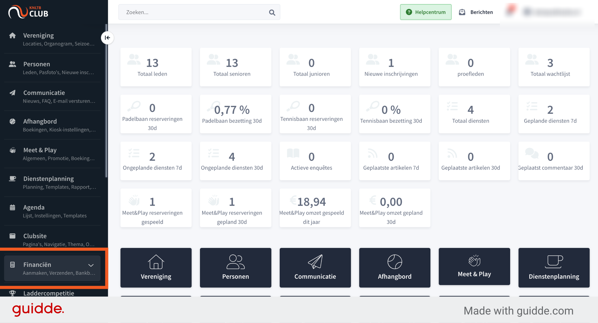Screen dimensions: 598x323
Task: Collapse the sidebar with arrow button
Action: coord(107,38)
